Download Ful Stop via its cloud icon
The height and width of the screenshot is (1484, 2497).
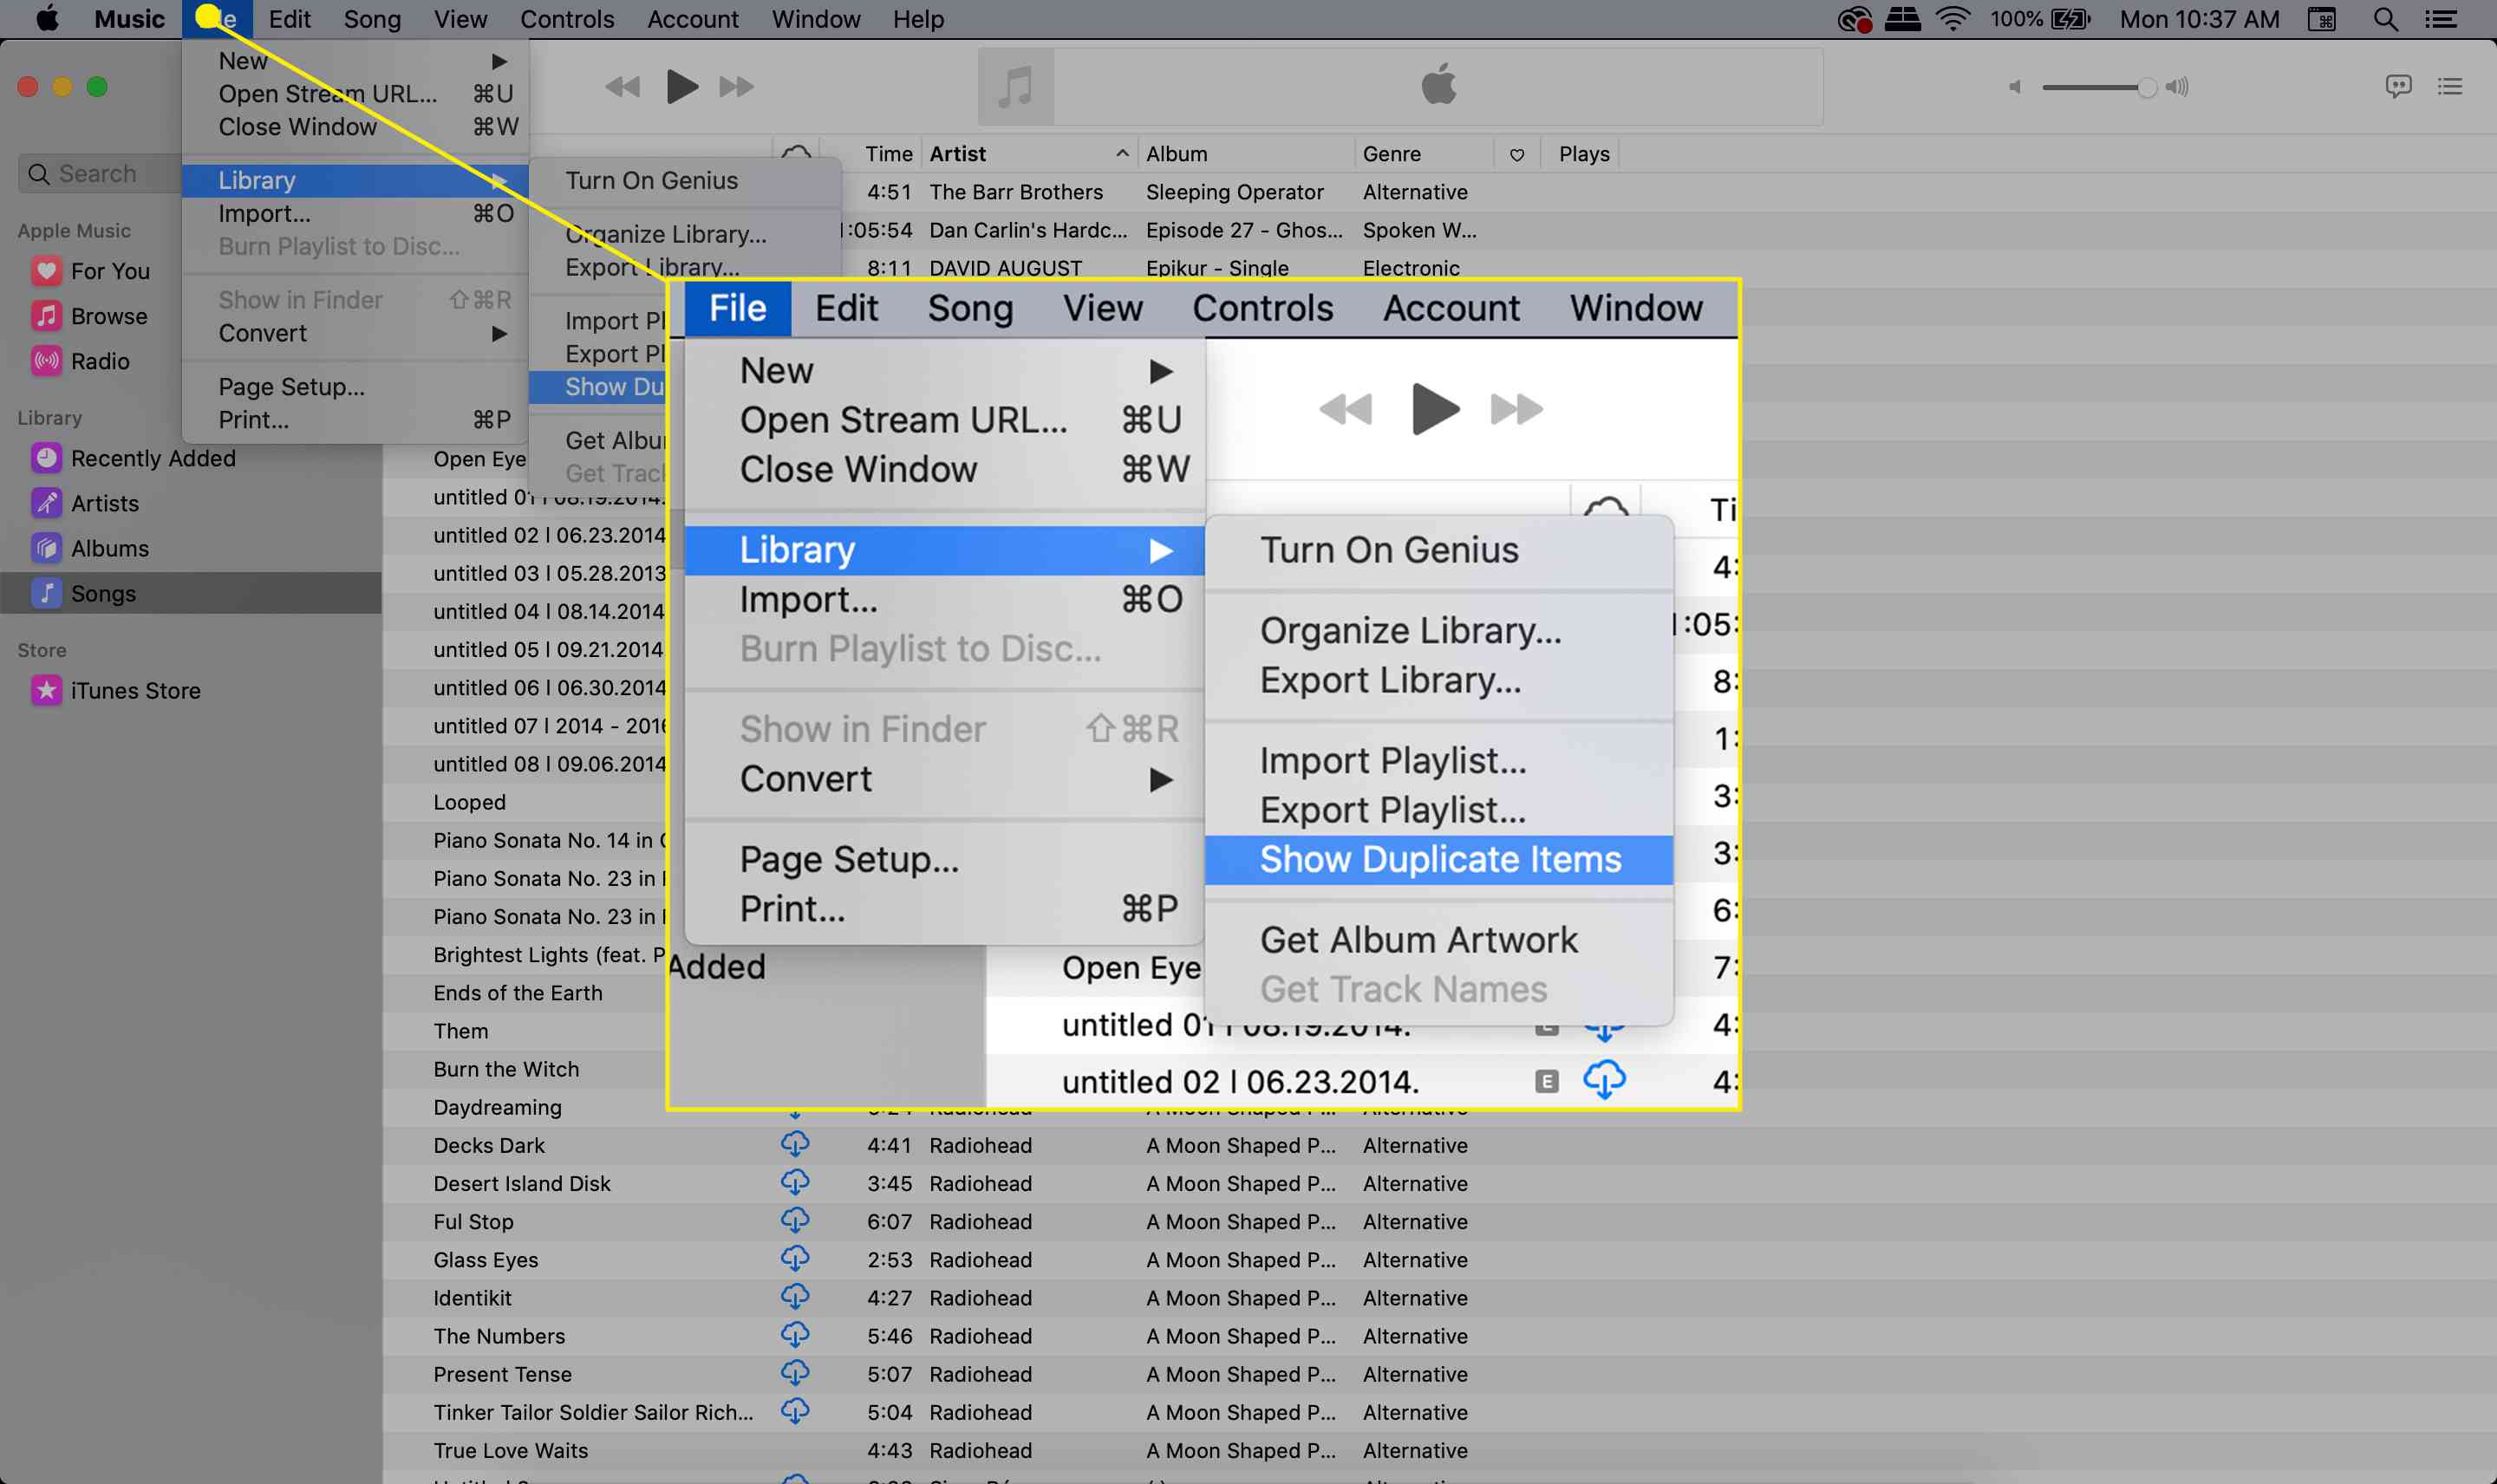coord(795,1220)
